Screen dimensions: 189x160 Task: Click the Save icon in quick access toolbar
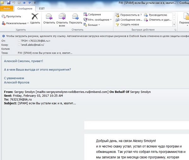coord(9,3)
